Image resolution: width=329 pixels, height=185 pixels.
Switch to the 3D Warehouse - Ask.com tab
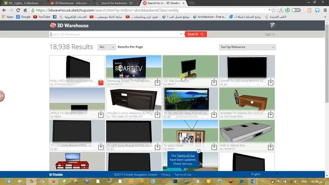click(x=71, y=3)
